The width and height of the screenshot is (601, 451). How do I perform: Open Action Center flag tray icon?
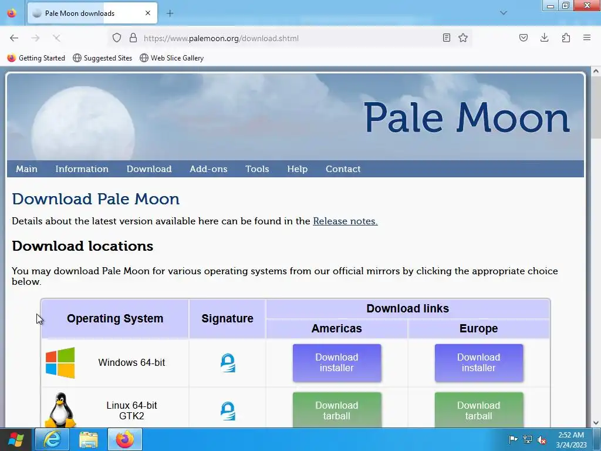pyautogui.click(x=513, y=439)
